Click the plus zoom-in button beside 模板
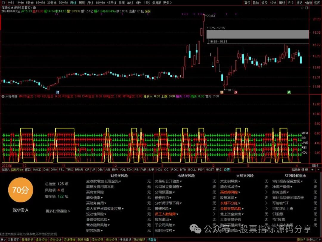 click(x=312, y=170)
